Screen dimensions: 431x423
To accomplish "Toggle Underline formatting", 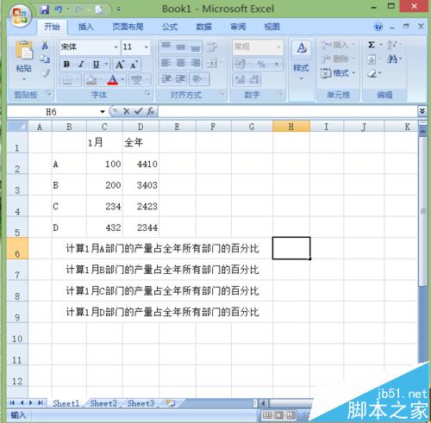I will click(x=96, y=65).
